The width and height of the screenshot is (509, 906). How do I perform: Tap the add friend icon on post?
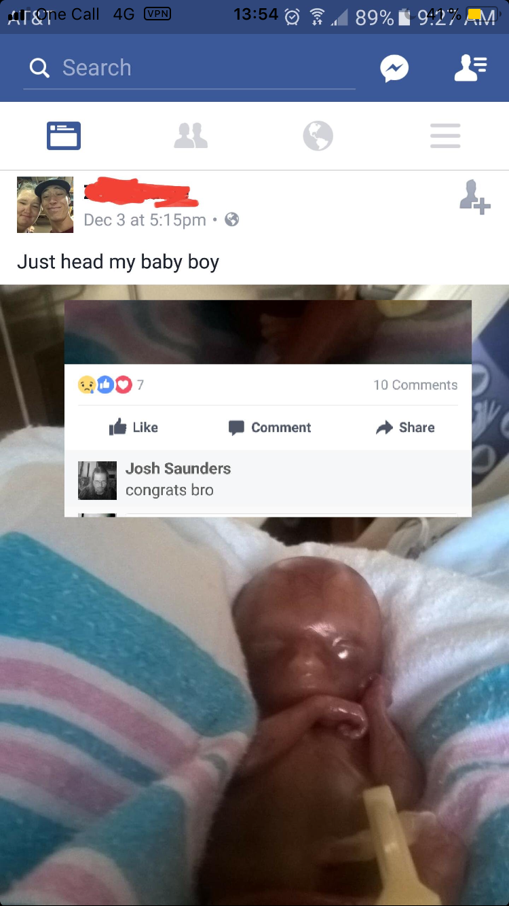[x=474, y=197]
